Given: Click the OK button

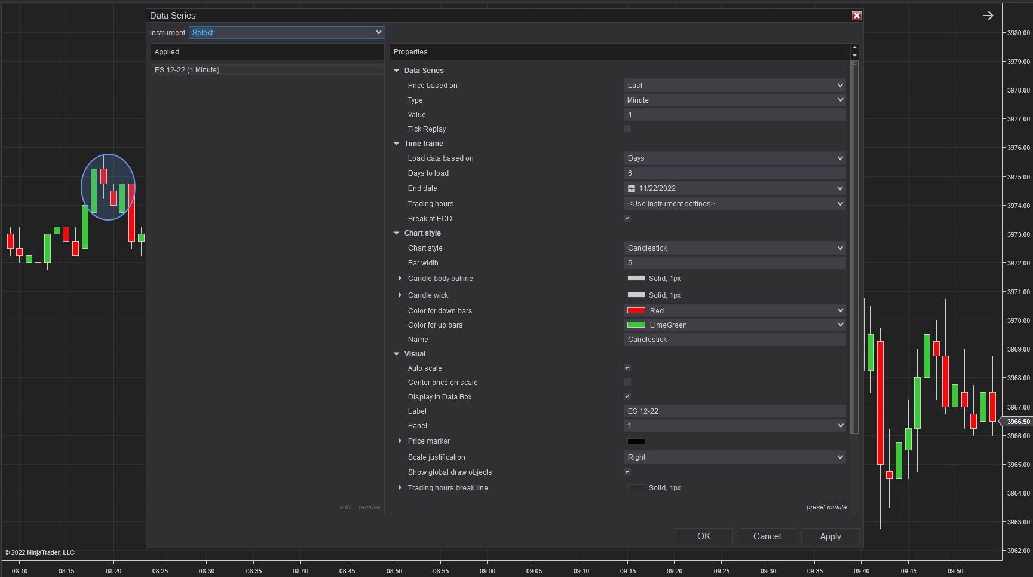Looking at the screenshot, I should pyautogui.click(x=703, y=536).
